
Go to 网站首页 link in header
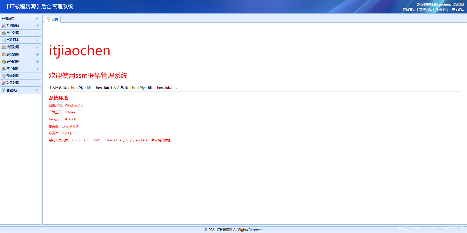pos(409,9)
